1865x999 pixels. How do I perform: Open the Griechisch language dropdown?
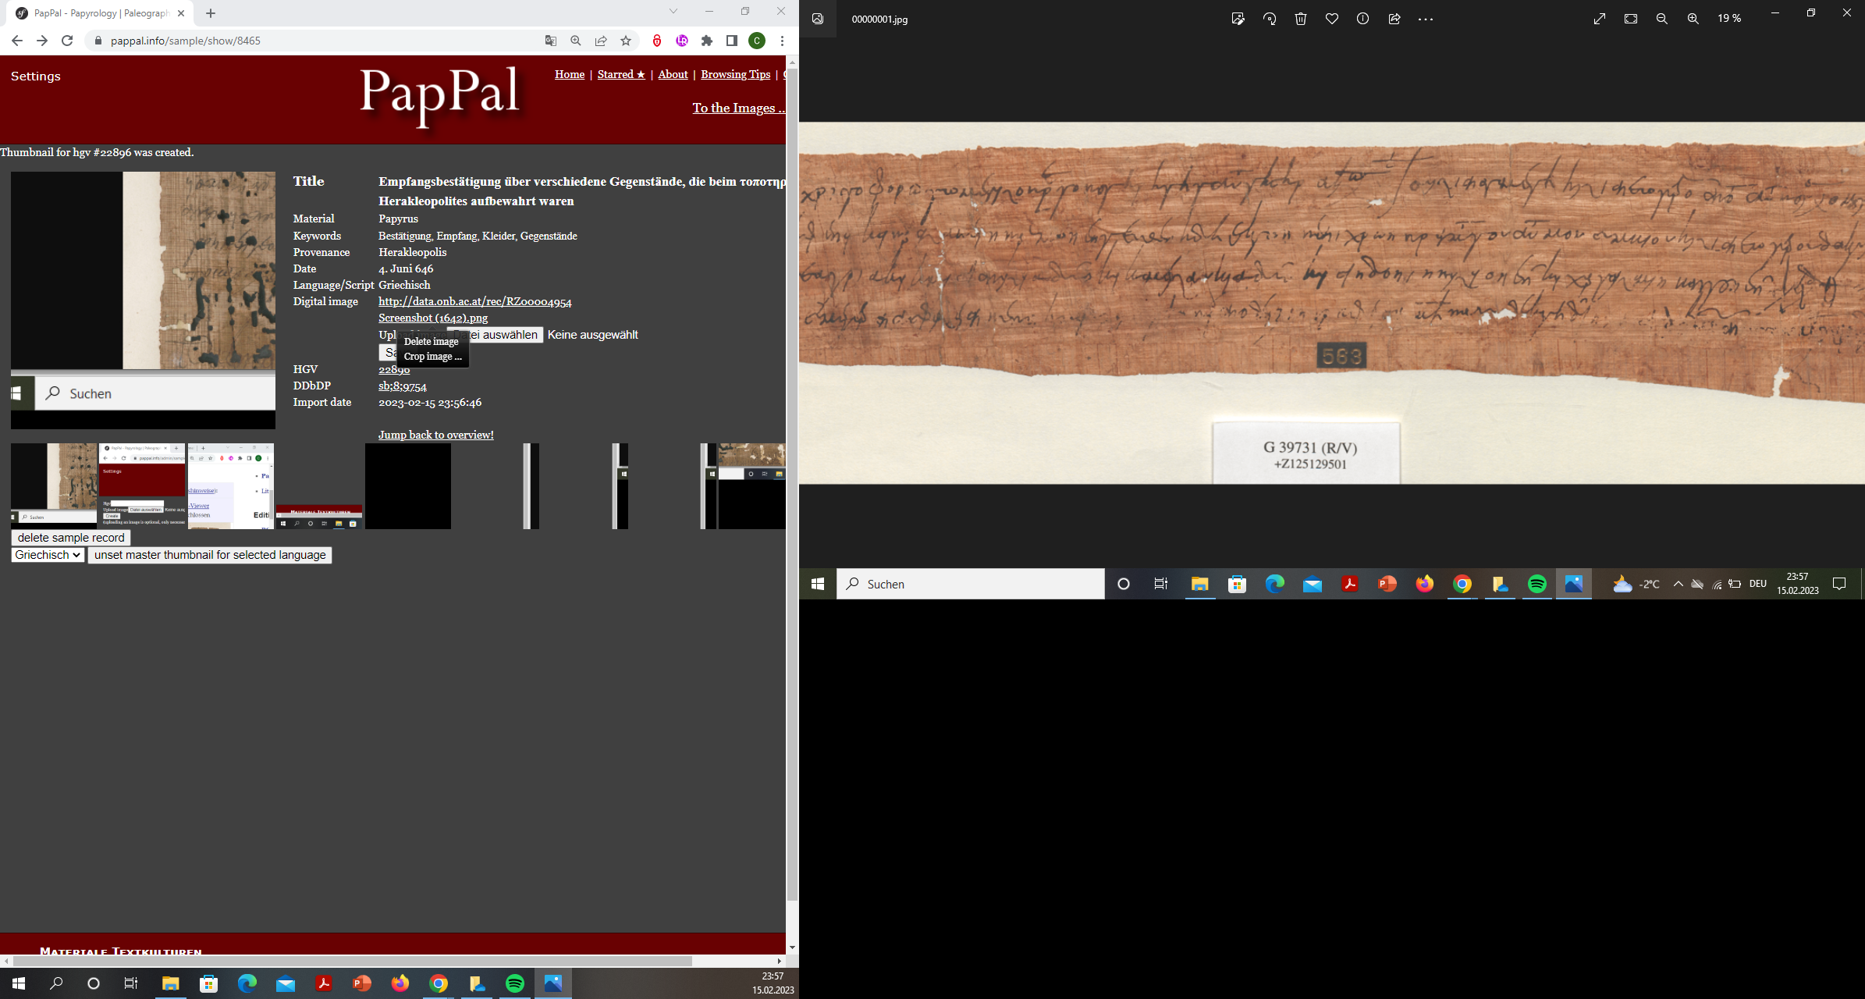click(48, 555)
